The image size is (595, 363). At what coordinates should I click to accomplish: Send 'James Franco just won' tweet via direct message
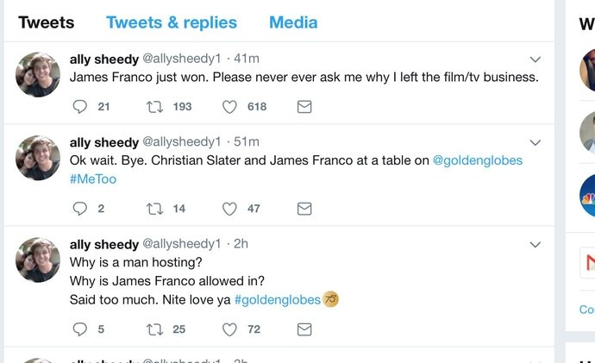[304, 107]
